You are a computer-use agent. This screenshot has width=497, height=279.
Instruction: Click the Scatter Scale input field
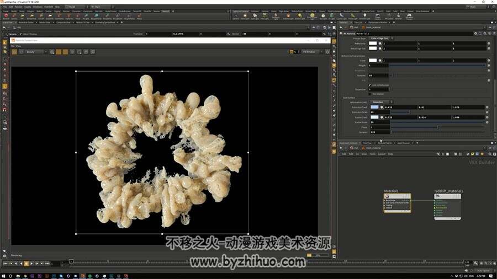click(x=380, y=122)
